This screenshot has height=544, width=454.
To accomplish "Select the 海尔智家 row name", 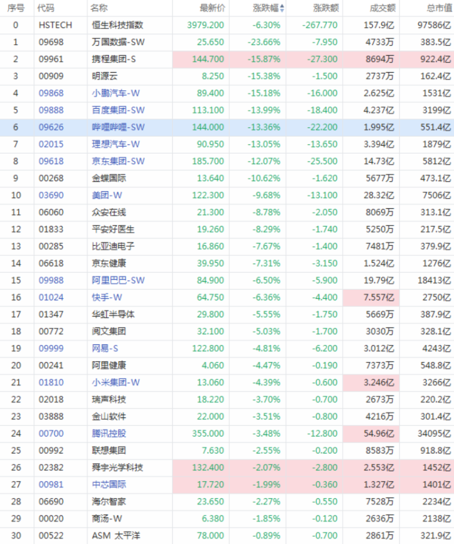I will (108, 502).
